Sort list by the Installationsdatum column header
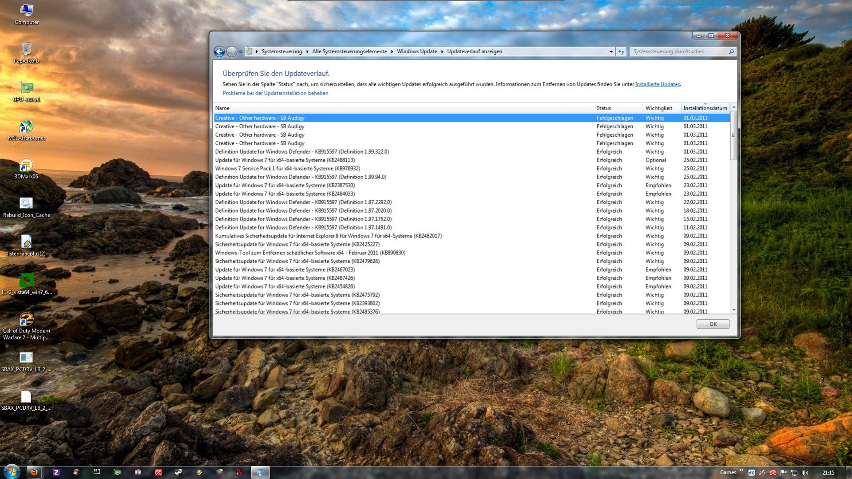This screenshot has height=479, width=852. 705,108
